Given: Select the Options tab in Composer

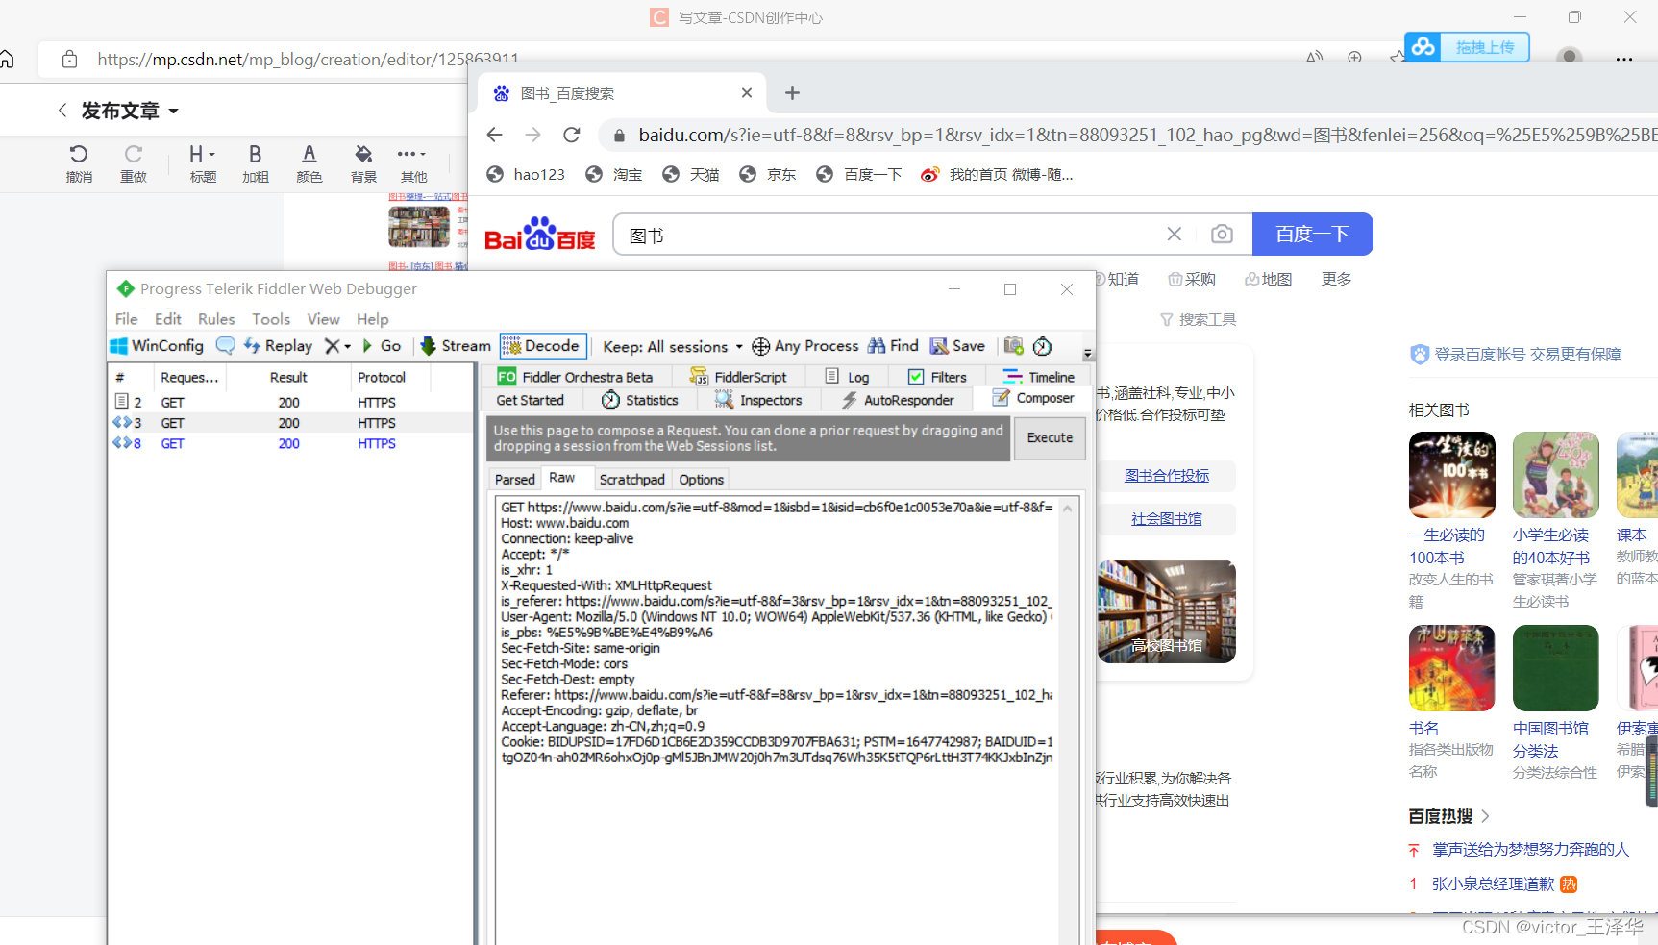Looking at the screenshot, I should (701, 479).
